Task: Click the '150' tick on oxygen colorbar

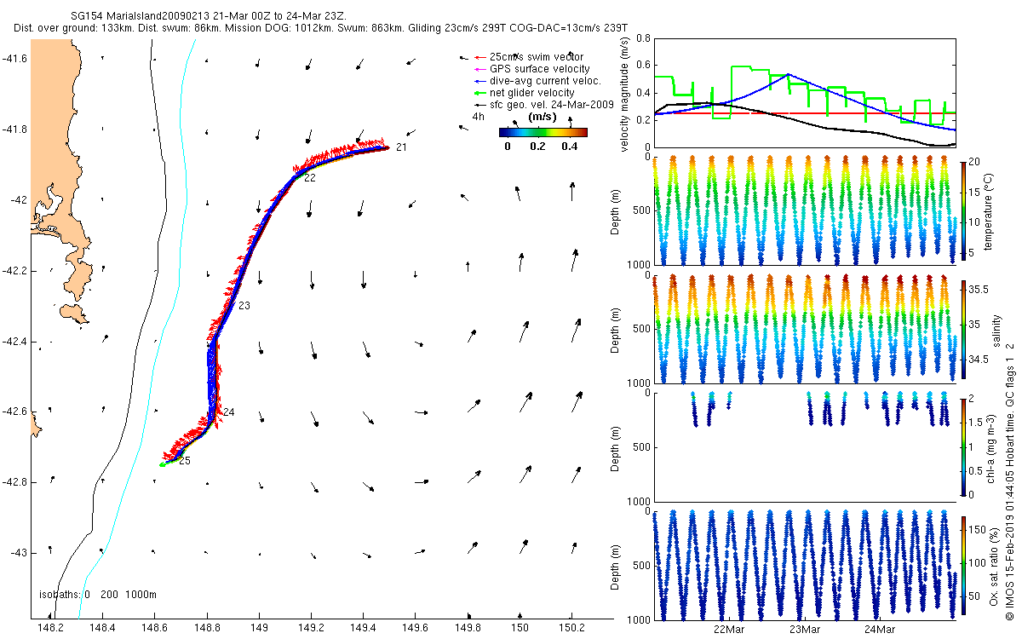Action: [x=979, y=531]
